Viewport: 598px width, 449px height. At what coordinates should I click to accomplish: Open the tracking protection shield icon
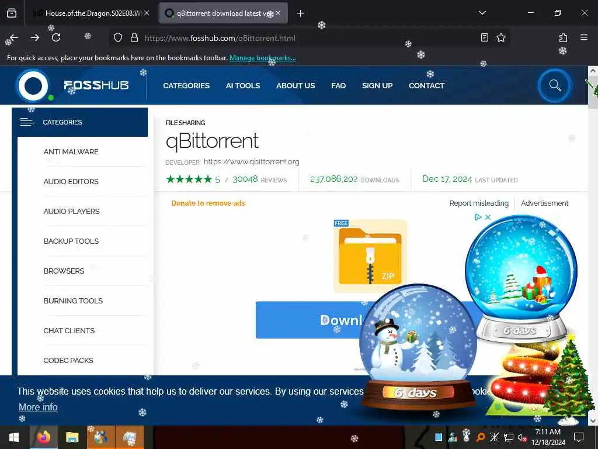click(x=118, y=38)
